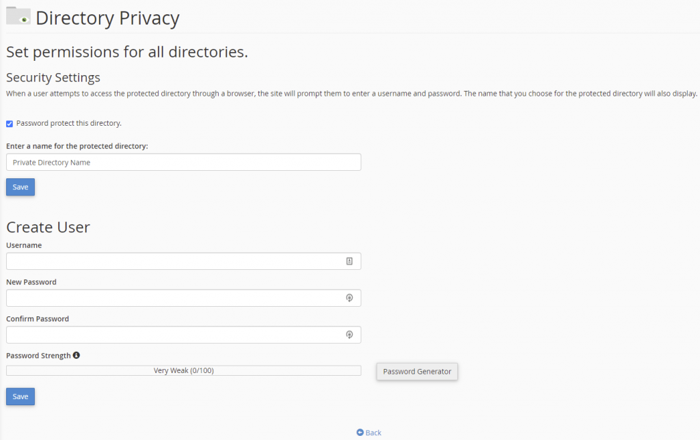Follow the Back link at page bottom
The width and height of the screenshot is (700, 440).
372,432
